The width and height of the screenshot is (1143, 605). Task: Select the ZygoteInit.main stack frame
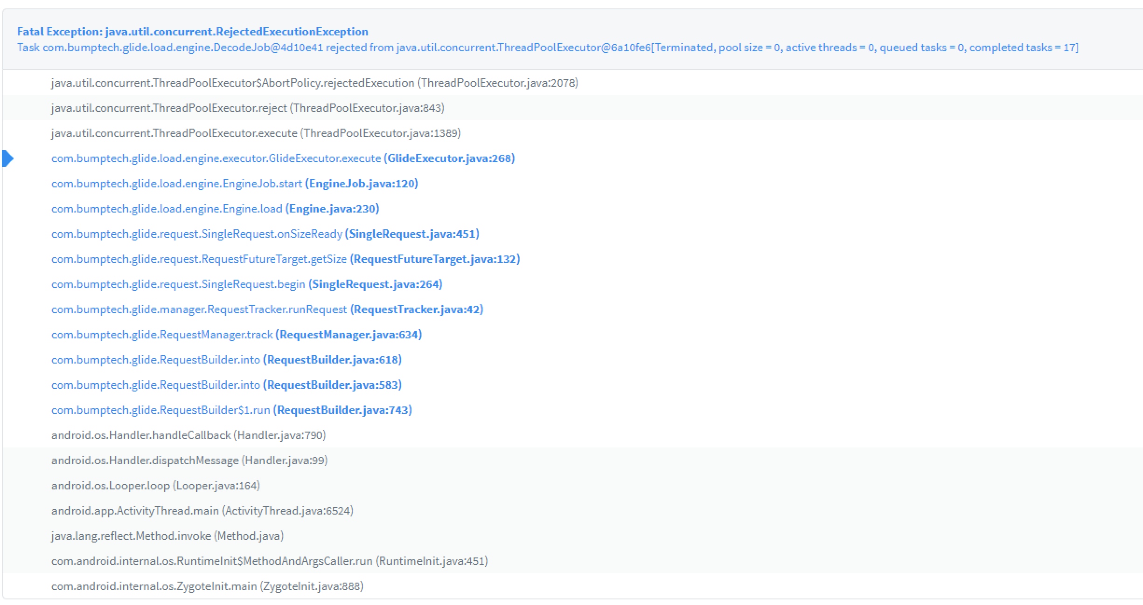point(207,586)
